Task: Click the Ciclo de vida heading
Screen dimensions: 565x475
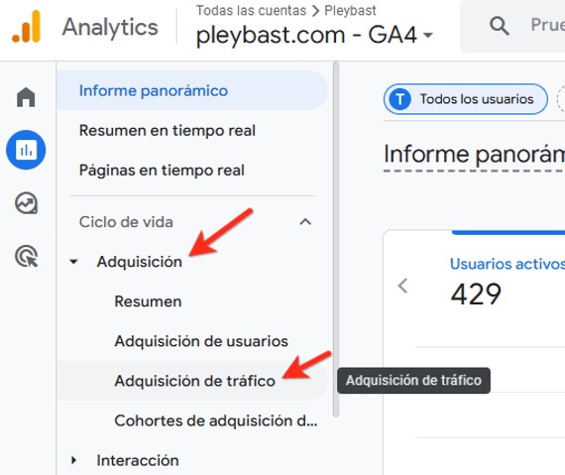Action: (x=126, y=222)
